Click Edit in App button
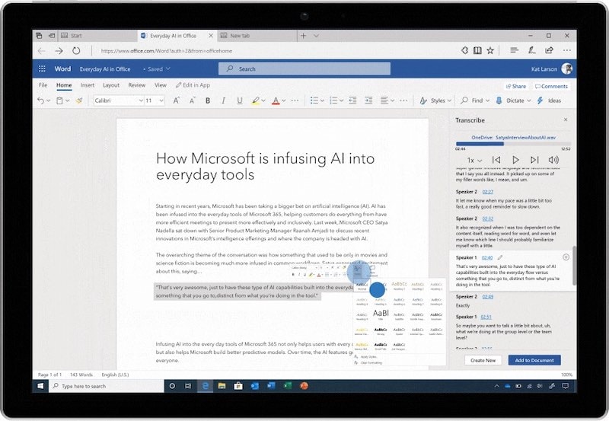609x421 pixels. pos(193,85)
